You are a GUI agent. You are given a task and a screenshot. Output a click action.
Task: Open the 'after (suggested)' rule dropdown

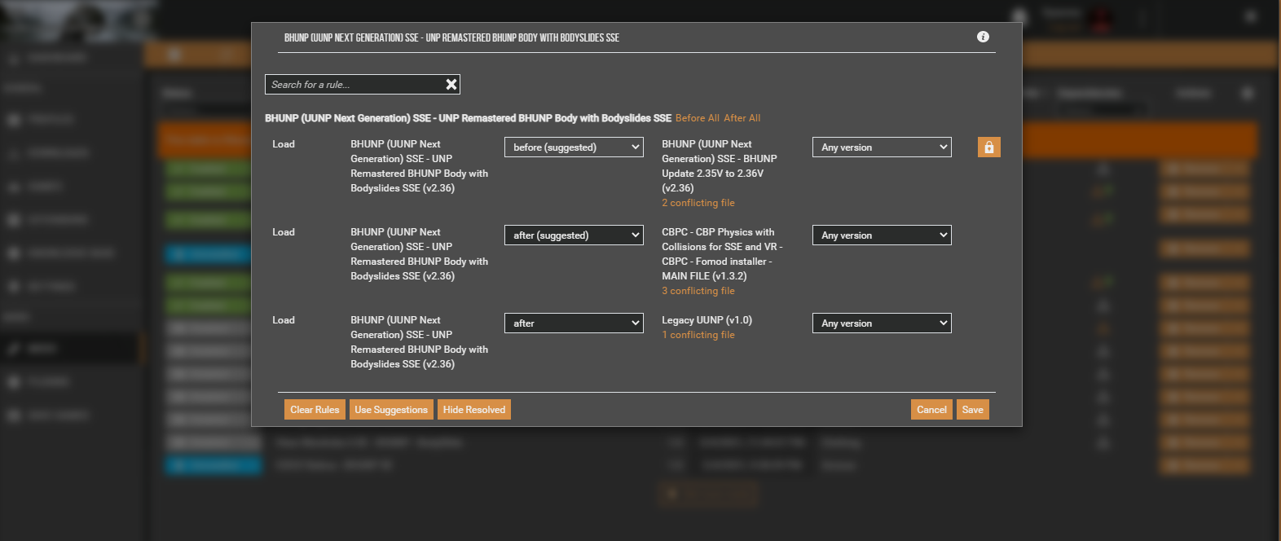click(574, 235)
